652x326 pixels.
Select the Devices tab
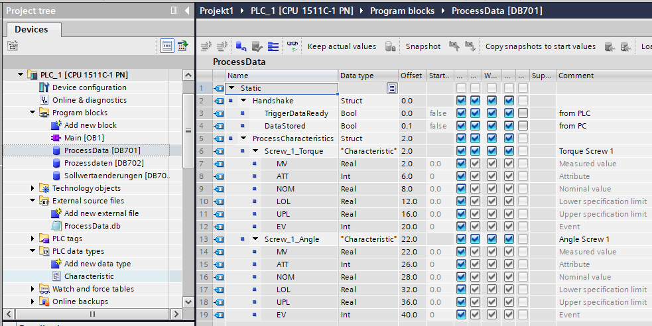(31, 29)
